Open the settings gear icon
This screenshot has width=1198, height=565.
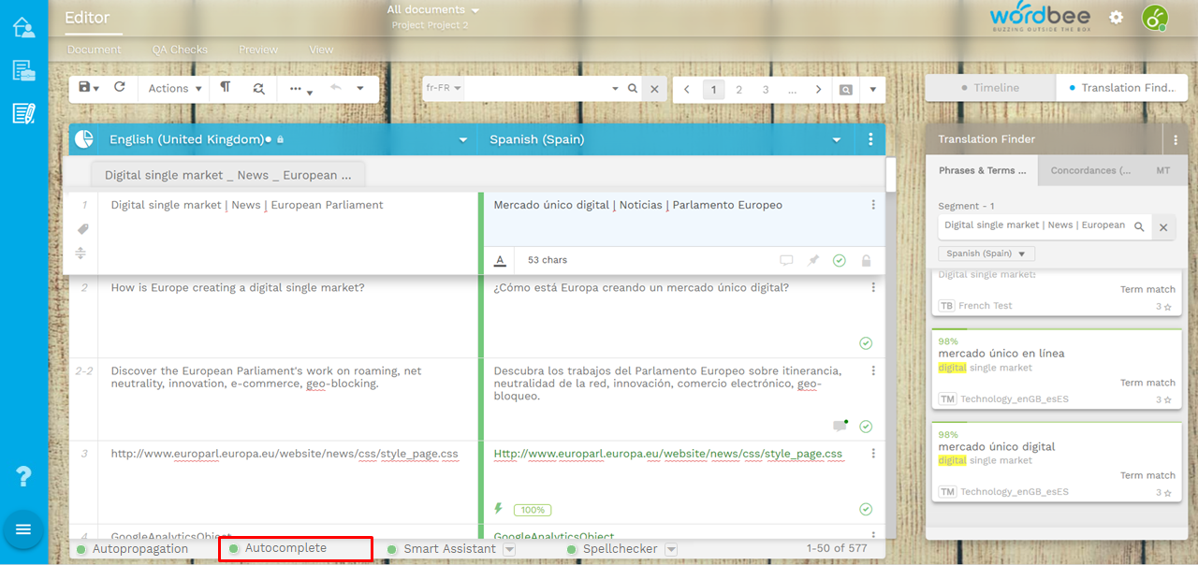(1116, 18)
